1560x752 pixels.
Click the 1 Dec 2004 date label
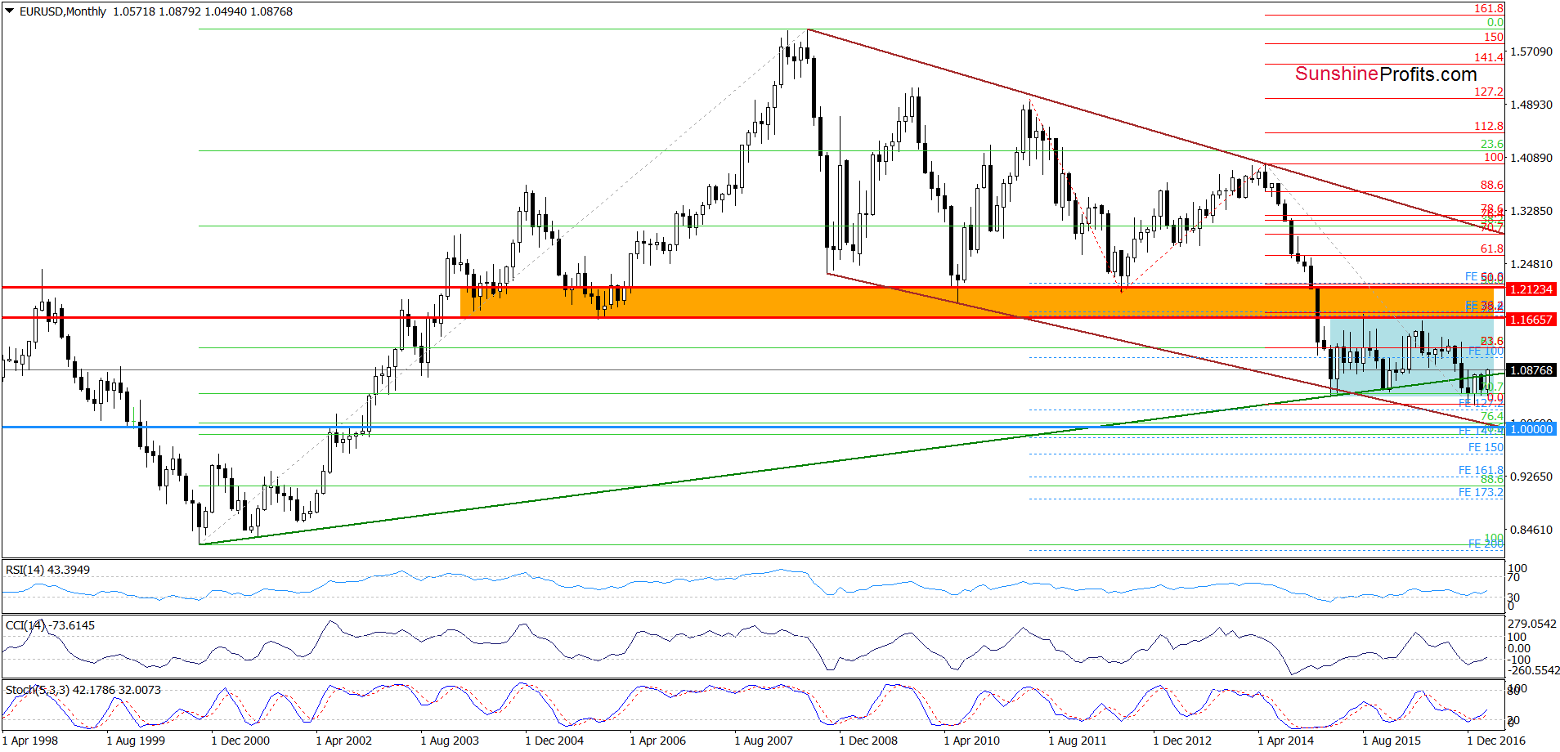[x=554, y=741]
